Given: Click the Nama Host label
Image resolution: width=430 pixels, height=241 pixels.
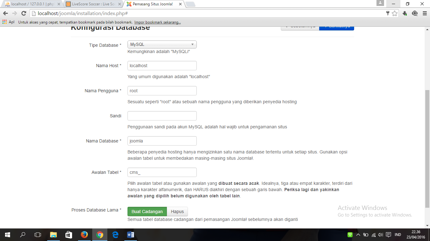Looking at the screenshot, I should tap(109, 66).
